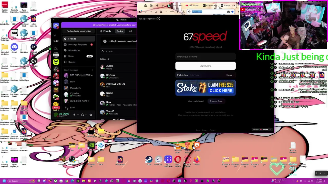This screenshot has width=328, height=184.
Task: Open Quests in Discord sidebar
Action: tap(79, 62)
